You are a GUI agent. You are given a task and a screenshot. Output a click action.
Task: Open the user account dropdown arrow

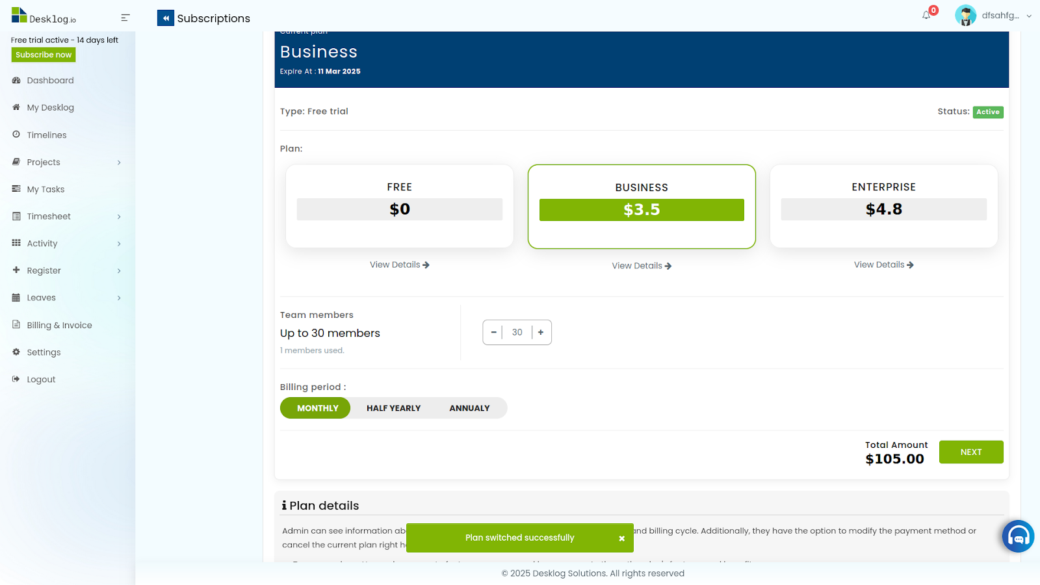pos(1029,16)
